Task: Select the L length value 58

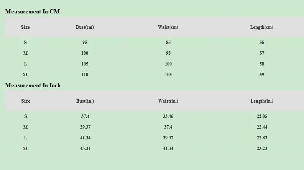Action: [262, 64]
